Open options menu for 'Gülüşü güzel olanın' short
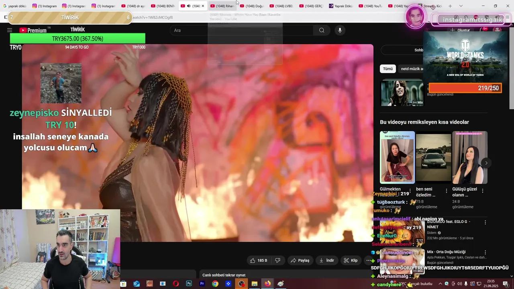The width and height of the screenshot is (514, 289). pos(483,191)
